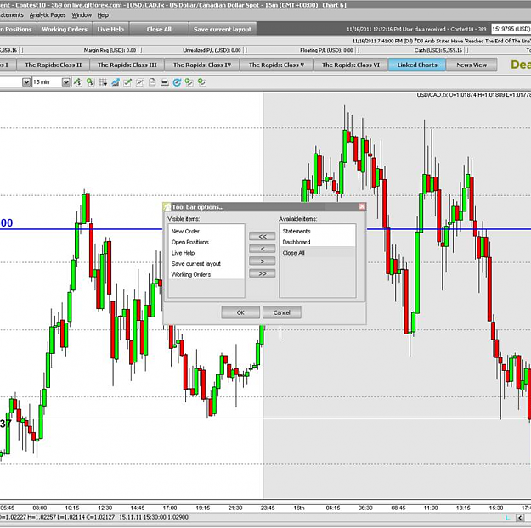Switch to The Rapids: Class III tab
531x528 pixels.
[x=127, y=65]
